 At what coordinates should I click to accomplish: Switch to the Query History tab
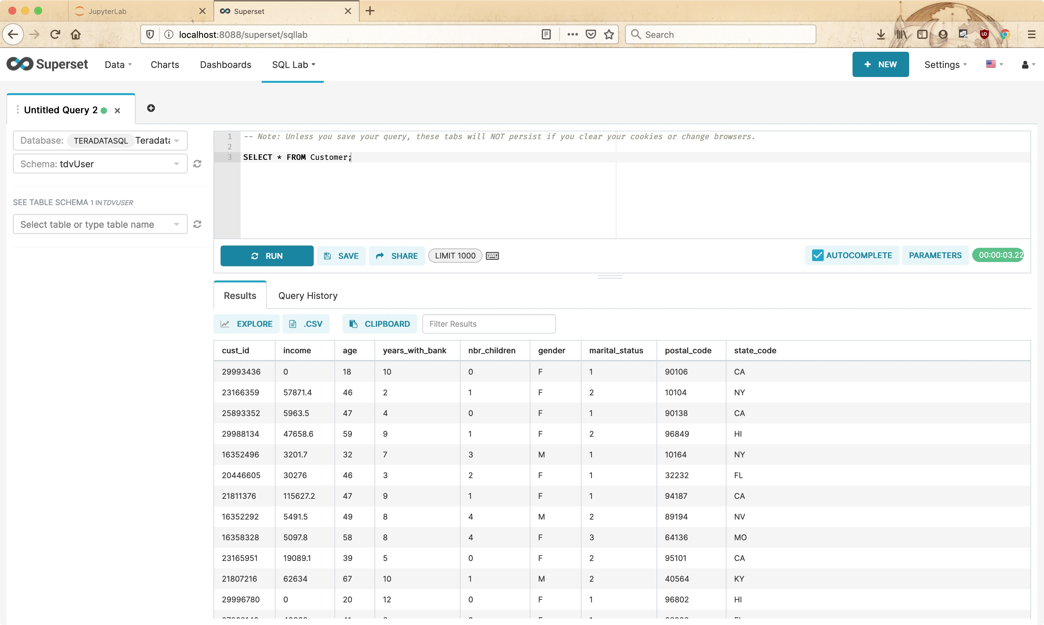click(308, 296)
